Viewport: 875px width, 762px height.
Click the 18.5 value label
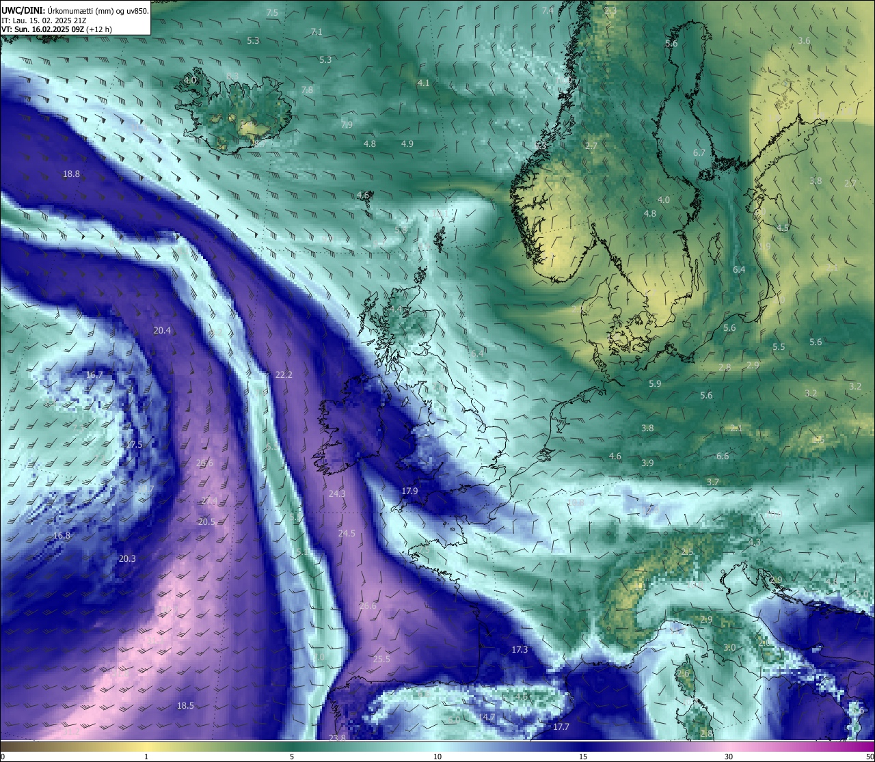(x=185, y=706)
